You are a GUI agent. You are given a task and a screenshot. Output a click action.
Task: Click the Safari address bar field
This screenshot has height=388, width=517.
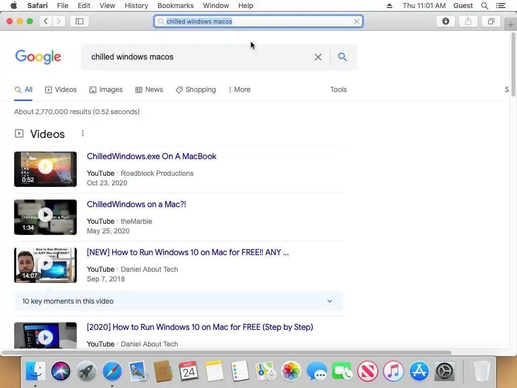tap(258, 21)
